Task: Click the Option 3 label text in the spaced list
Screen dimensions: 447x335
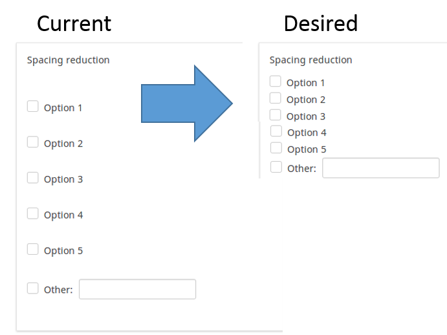Action: pyautogui.click(x=63, y=179)
